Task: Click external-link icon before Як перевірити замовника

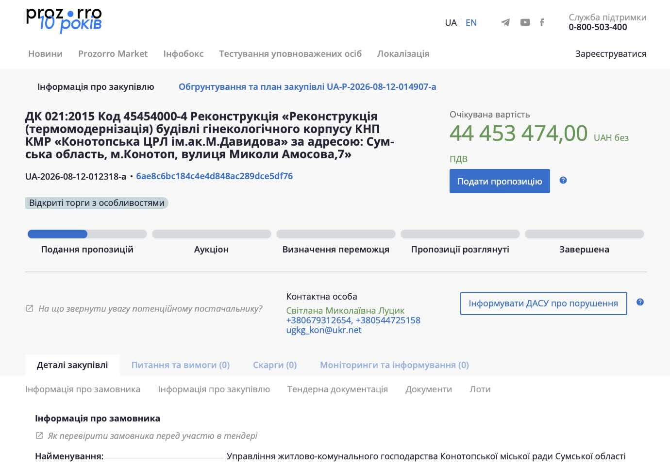Action: (39, 436)
